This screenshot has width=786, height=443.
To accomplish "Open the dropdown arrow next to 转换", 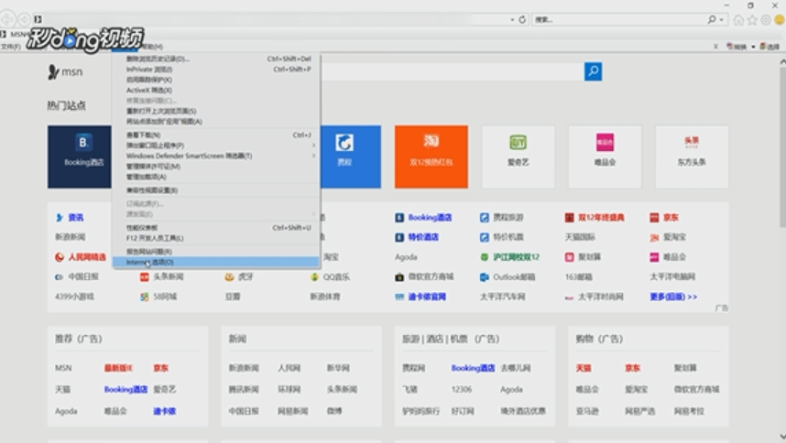I will (753, 47).
